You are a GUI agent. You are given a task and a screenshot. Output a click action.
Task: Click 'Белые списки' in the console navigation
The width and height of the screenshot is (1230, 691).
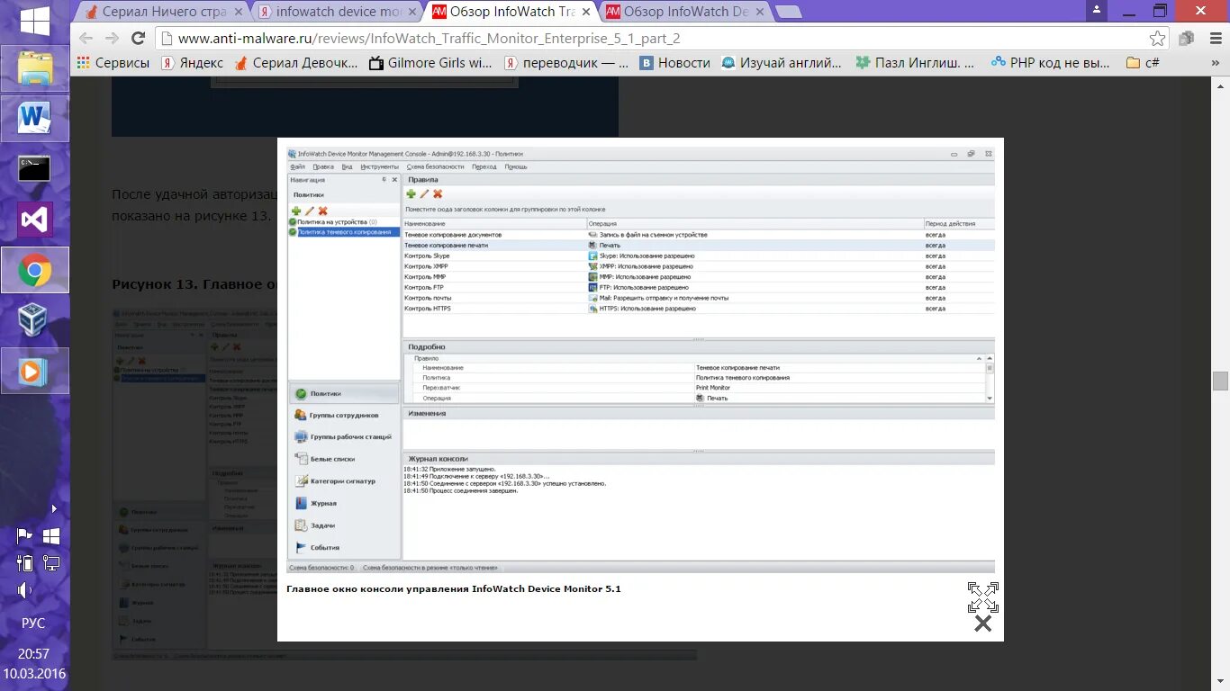coord(344,459)
